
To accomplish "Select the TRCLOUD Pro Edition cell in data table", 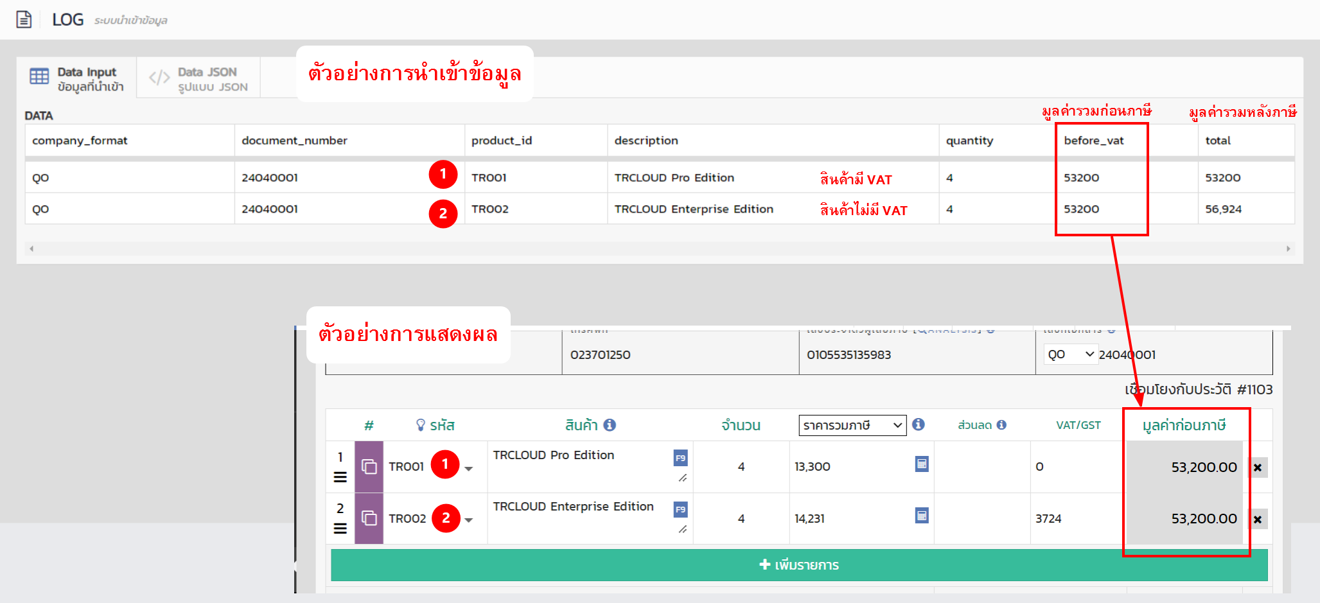I will click(x=773, y=178).
